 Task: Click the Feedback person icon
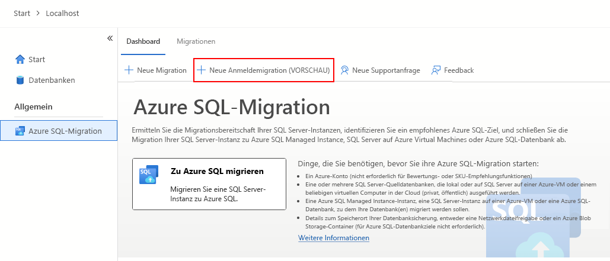(x=436, y=70)
